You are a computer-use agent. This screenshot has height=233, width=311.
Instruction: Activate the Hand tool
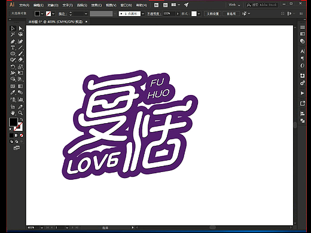(x=13, y=113)
